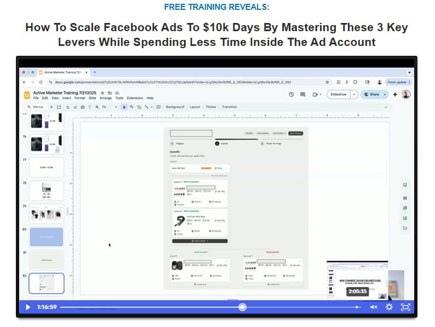Screen dimensions: 435x327
Task: Click the Background toolbar button
Action: [175, 107]
